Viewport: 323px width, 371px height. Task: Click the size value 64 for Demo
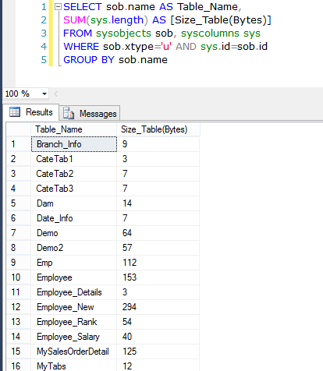coord(158,233)
